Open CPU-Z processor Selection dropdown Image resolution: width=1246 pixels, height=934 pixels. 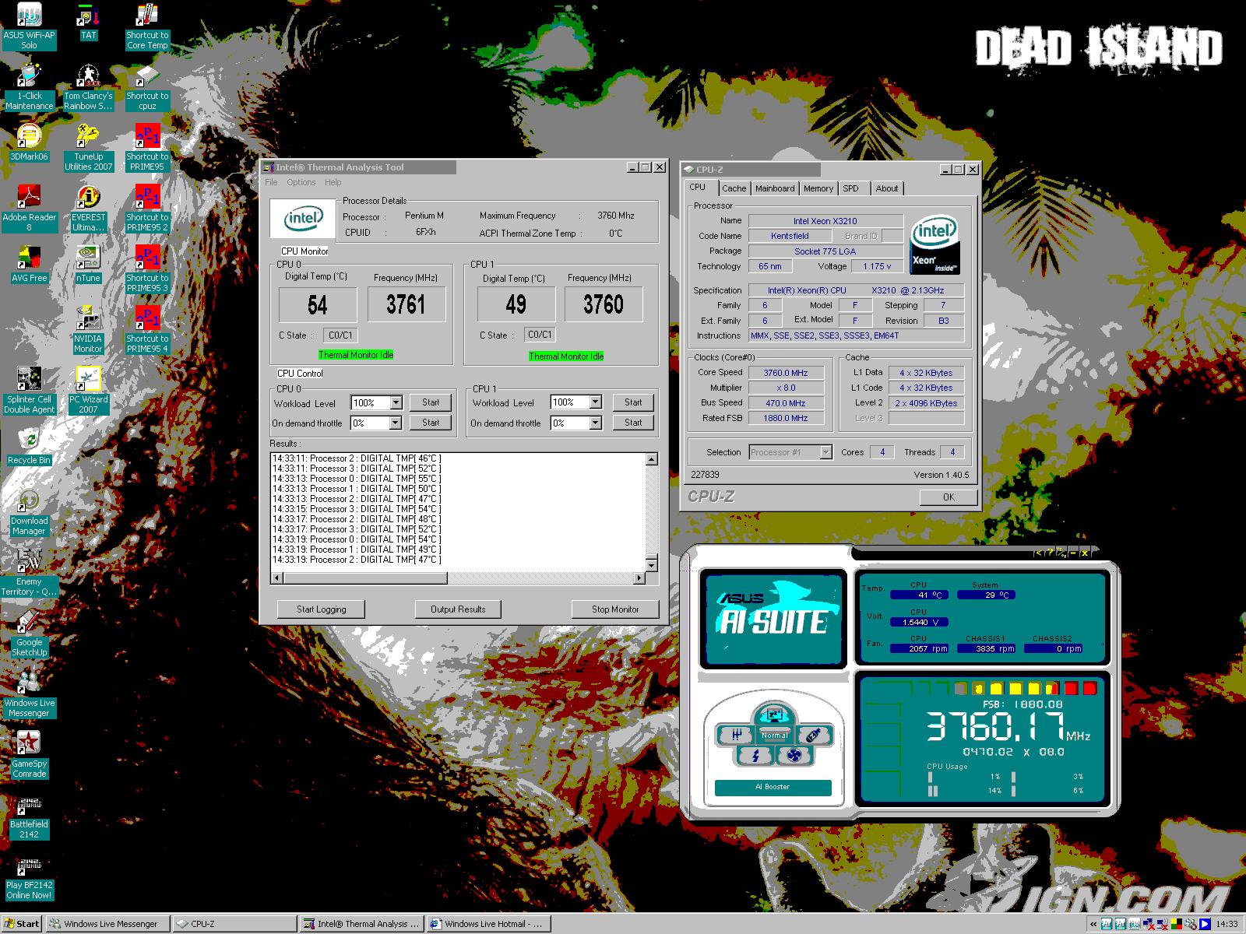click(825, 452)
